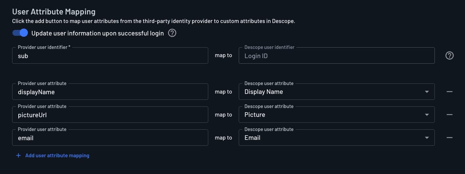The height and width of the screenshot is (174, 465).
Task: Click the plus icon to add mapping
Action: (x=18, y=156)
